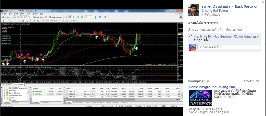Open the Templates dropdown icon
The width and height of the screenshot is (266, 116).
pos(106,17)
